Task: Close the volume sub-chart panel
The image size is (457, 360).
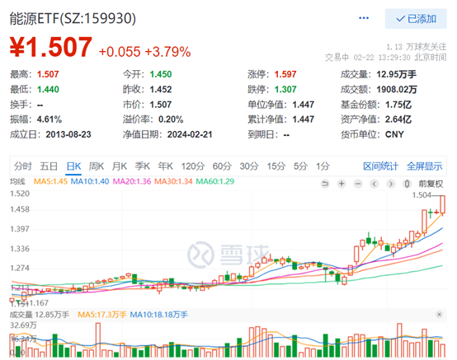Action: [x=439, y=315]
